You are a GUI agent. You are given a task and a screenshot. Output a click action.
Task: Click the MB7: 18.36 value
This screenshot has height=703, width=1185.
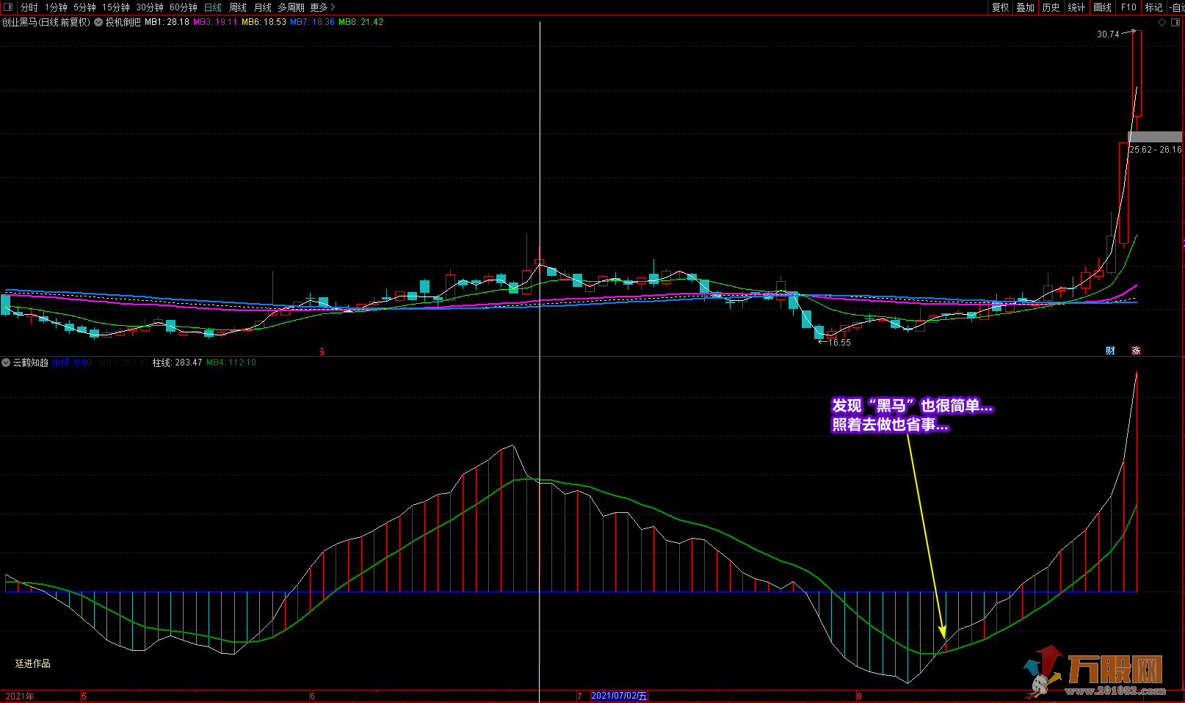tap(312, 22)
